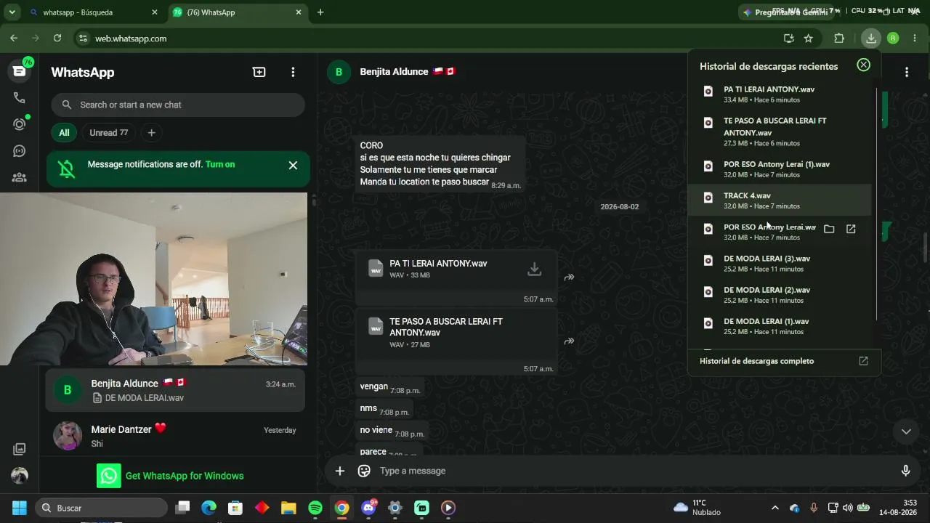The width and height of the screenshot is (930, 523).
Task: Open the WhatsApp menu beside new chat
Action: point(293,72)
